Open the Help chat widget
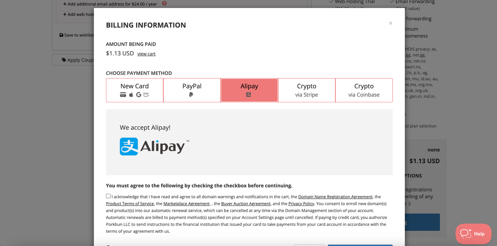Viewport: 497px width, 246px height. [474, 234]
